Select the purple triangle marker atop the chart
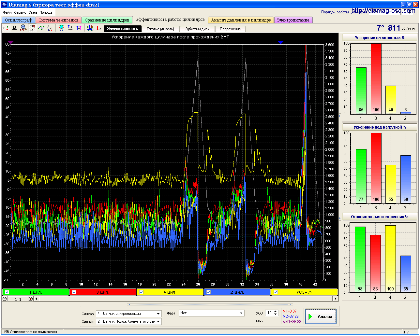This screenshot has width=420, height=336. (11, 43)
